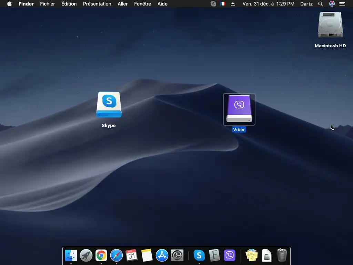Open Spotlight search magnifier

pos(321,4)
